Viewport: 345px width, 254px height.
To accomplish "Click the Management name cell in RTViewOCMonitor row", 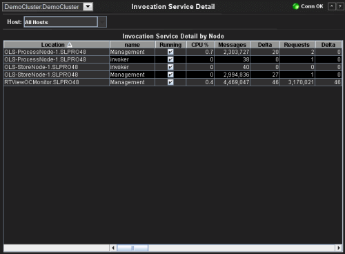I will click(132, 82).
